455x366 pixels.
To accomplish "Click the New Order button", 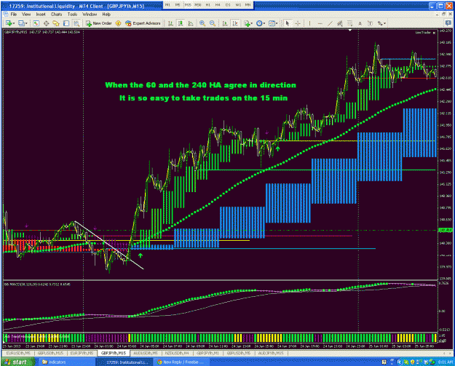I will (x=99, y=23).
